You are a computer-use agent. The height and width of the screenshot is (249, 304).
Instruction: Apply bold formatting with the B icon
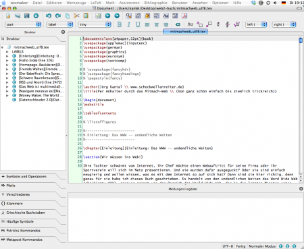coord(120,24)
